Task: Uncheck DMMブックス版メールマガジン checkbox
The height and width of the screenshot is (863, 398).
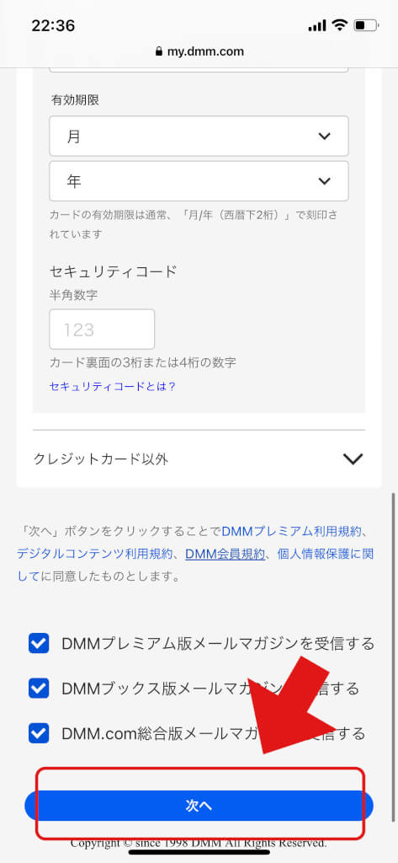Action: (39, 688)
